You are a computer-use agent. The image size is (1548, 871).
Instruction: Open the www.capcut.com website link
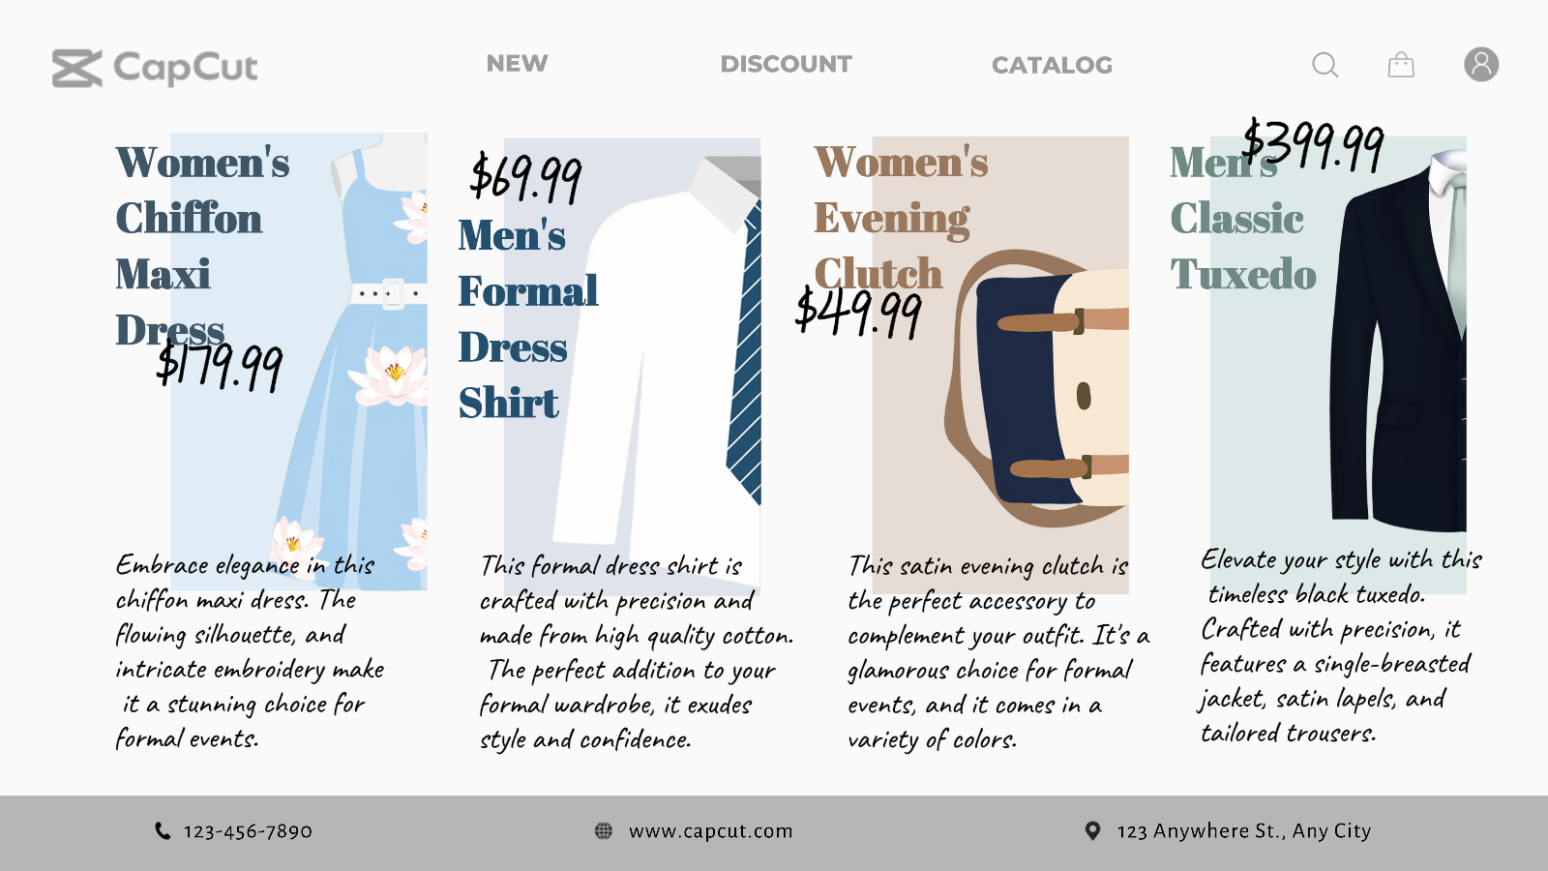[710, 831]
